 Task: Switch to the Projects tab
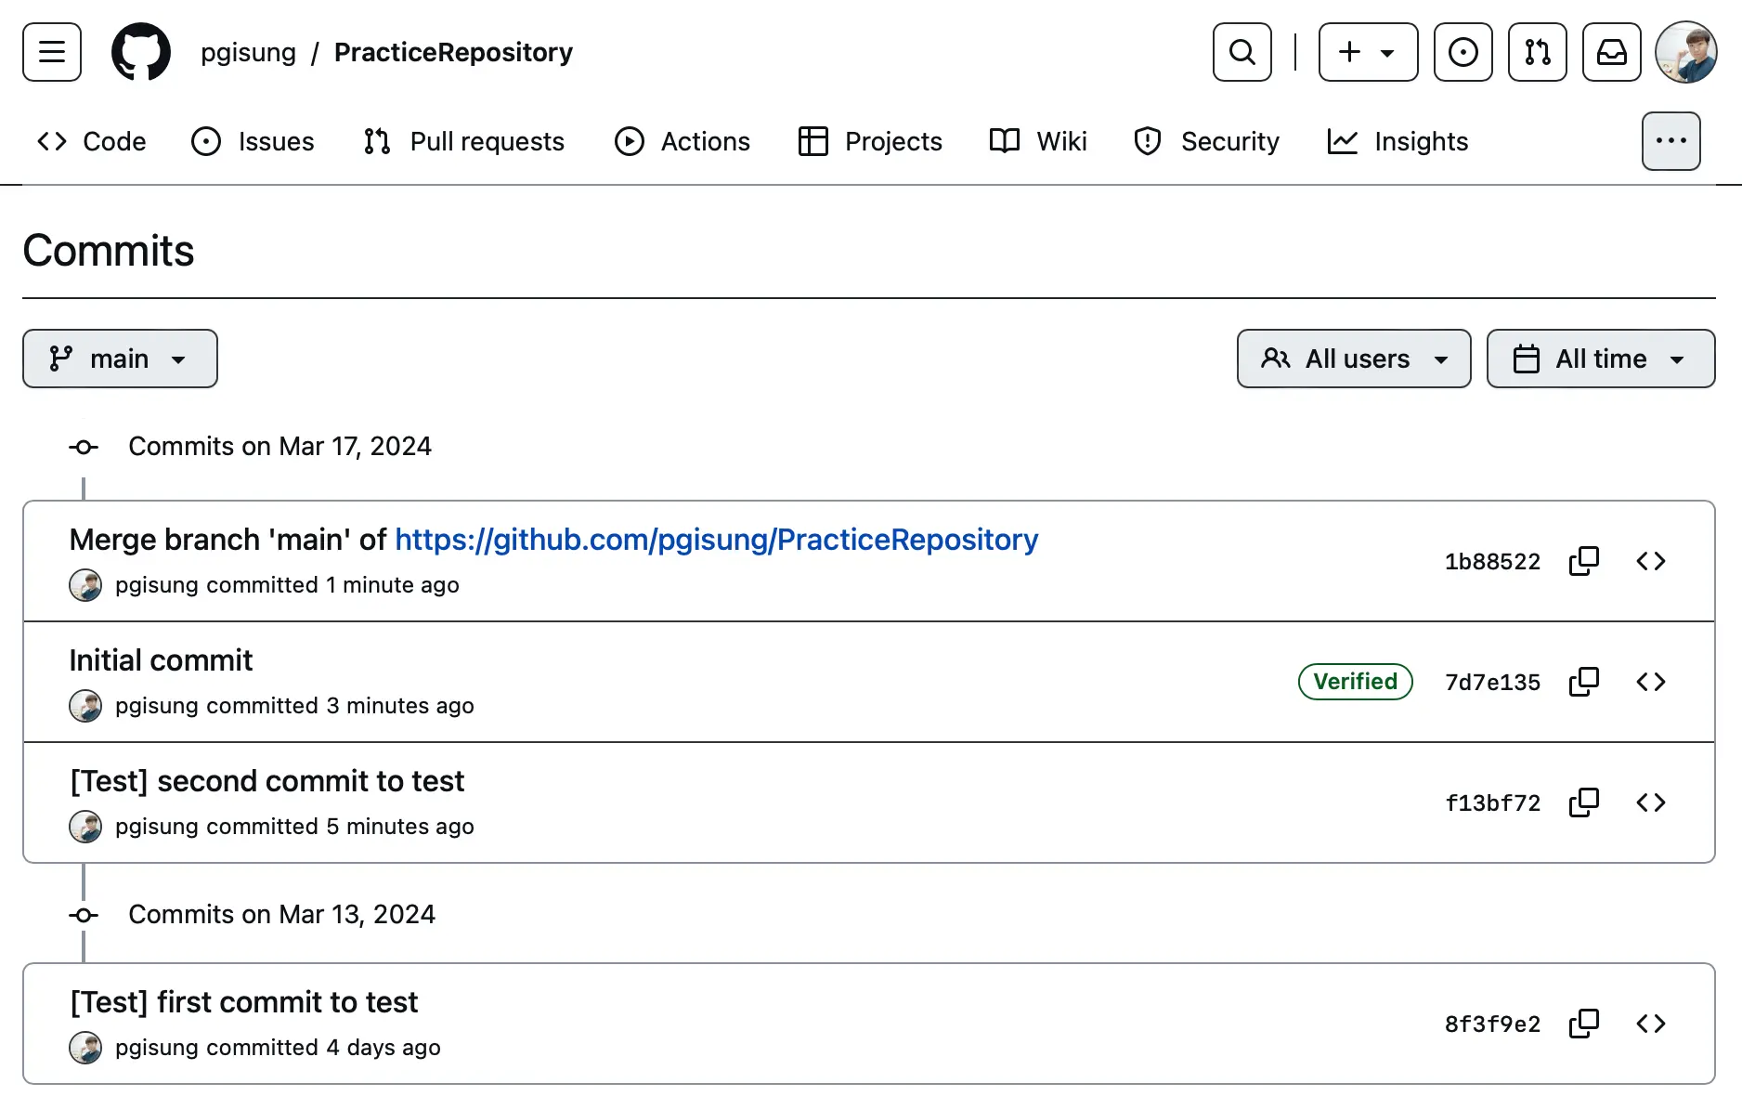click(870, 141)
